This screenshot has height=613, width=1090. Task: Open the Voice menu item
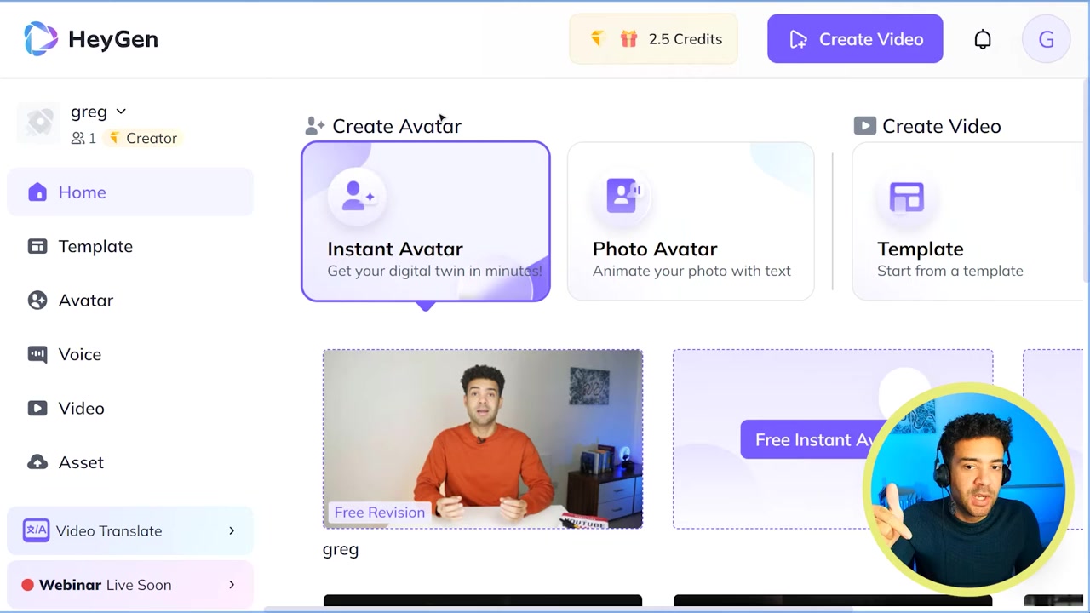(130, 354)
